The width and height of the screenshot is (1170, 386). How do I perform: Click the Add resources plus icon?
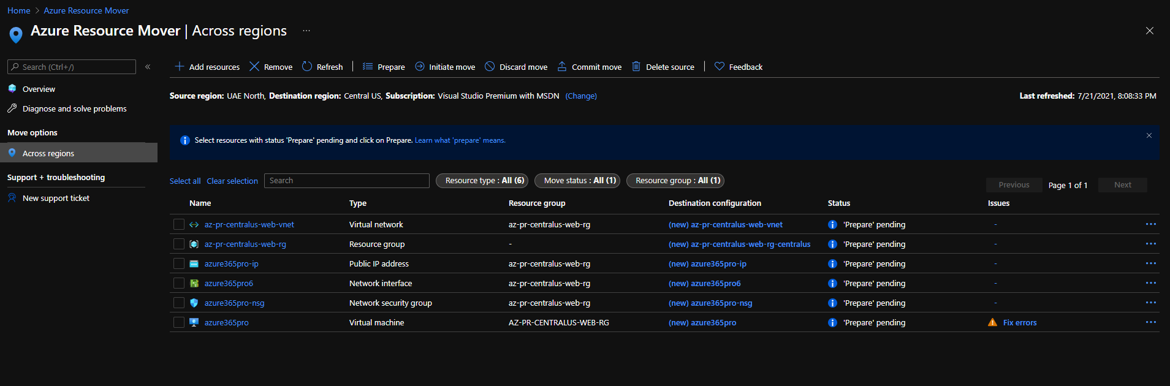[180, 66]
